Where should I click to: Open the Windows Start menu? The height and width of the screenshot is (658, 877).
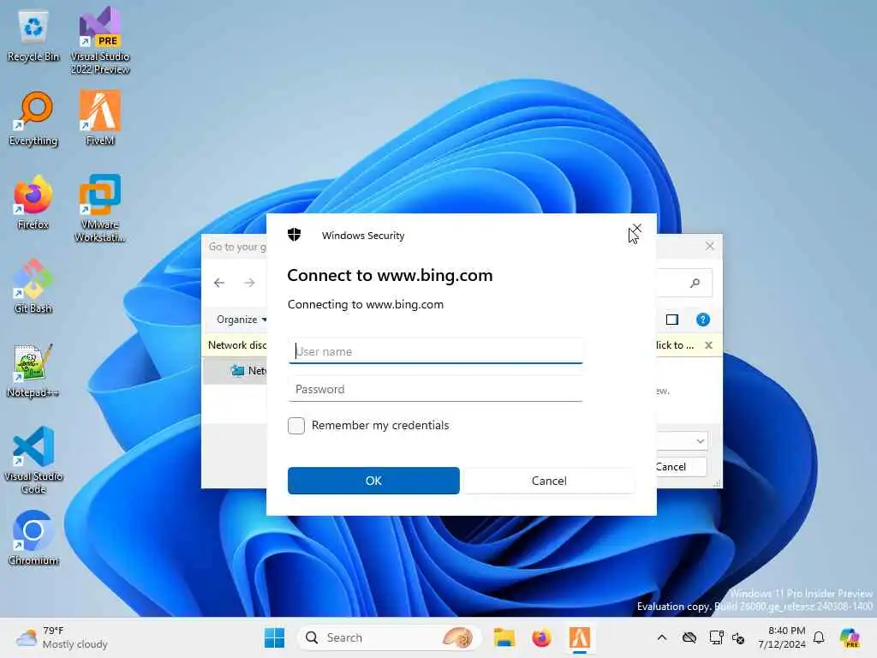click(274, 637)
